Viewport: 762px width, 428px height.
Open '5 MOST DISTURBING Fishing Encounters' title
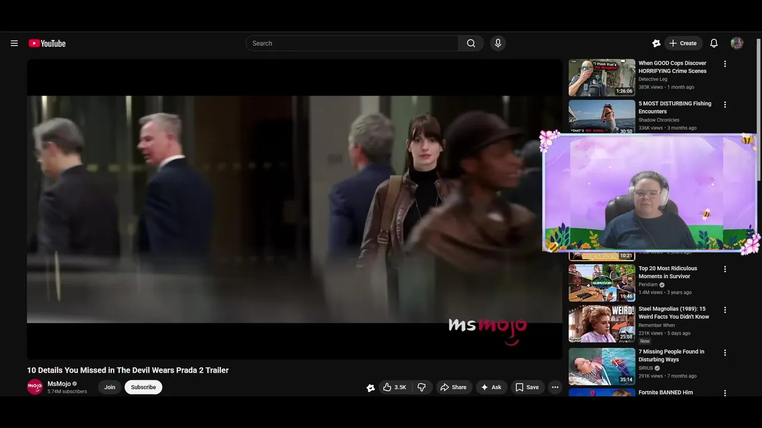tap(675, 108)
